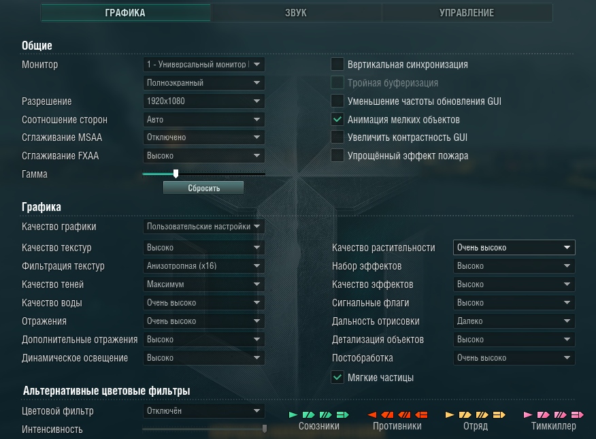
Task: Click the Гамма slider handle
Action: (x=176, y=174)
